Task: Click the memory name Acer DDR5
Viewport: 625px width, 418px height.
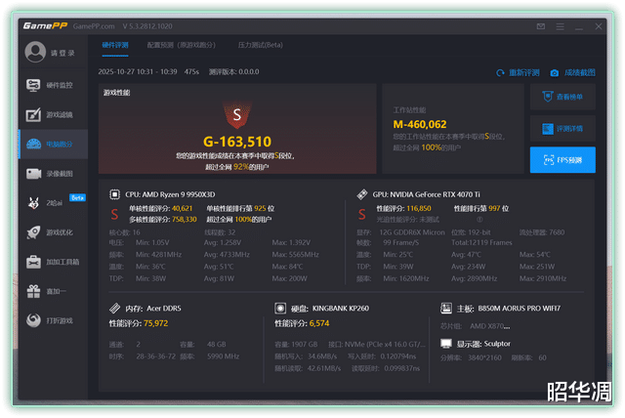Action: pyautogui.click(x=164, y=308)
